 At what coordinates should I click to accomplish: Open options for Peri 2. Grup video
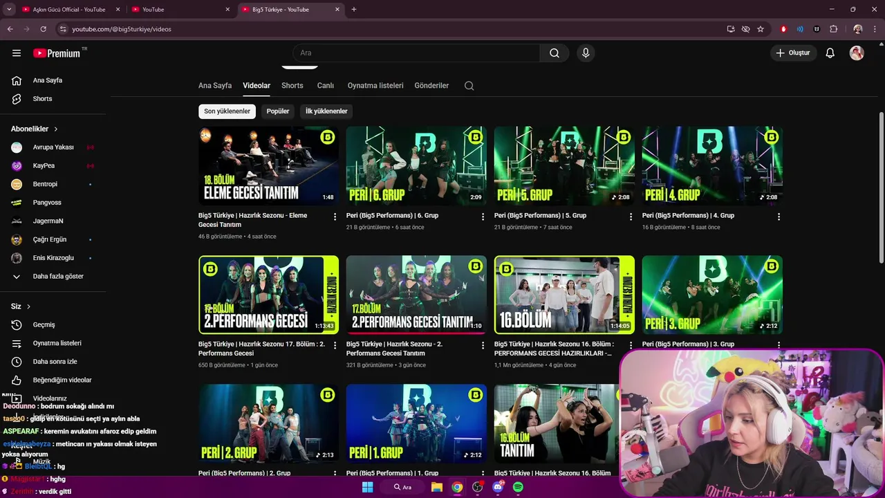(x=335, y=474)
